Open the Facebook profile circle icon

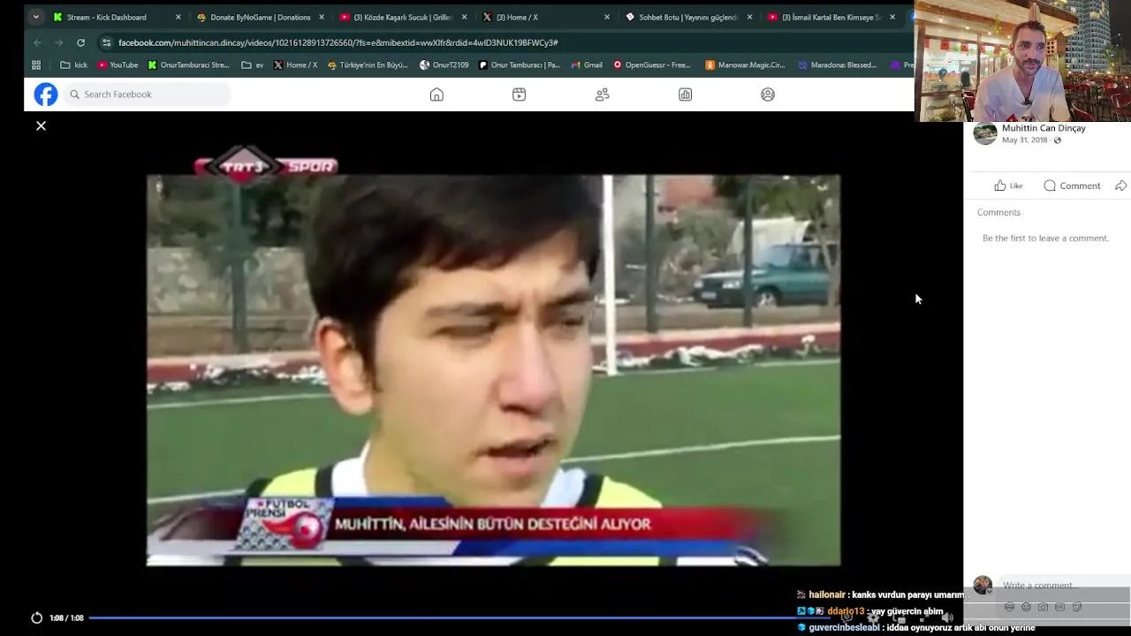click(x=768, y=95)
